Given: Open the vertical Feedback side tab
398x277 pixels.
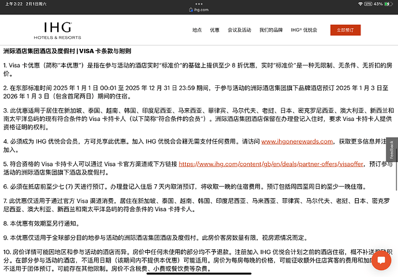Looking at the screenshot, I should pyautogui.click(x=392, y=150).
